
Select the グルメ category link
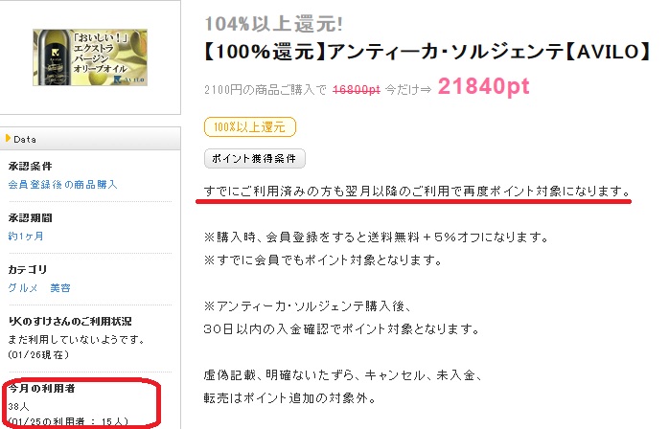click(x=23, y=288)
